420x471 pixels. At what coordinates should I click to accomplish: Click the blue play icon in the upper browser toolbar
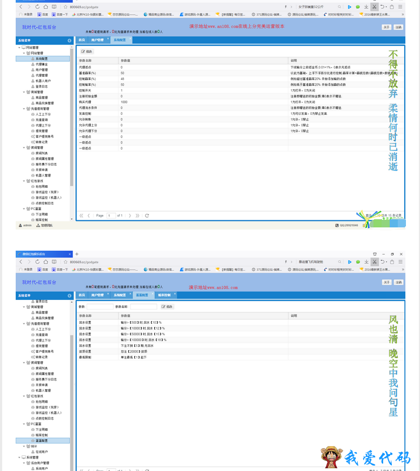pyautogui.click(x=350, y=6)
